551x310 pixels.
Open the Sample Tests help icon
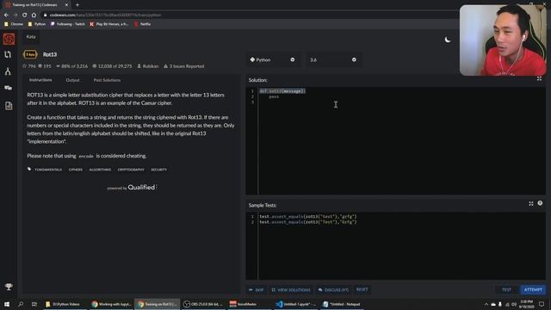click(x=540, y=203)
